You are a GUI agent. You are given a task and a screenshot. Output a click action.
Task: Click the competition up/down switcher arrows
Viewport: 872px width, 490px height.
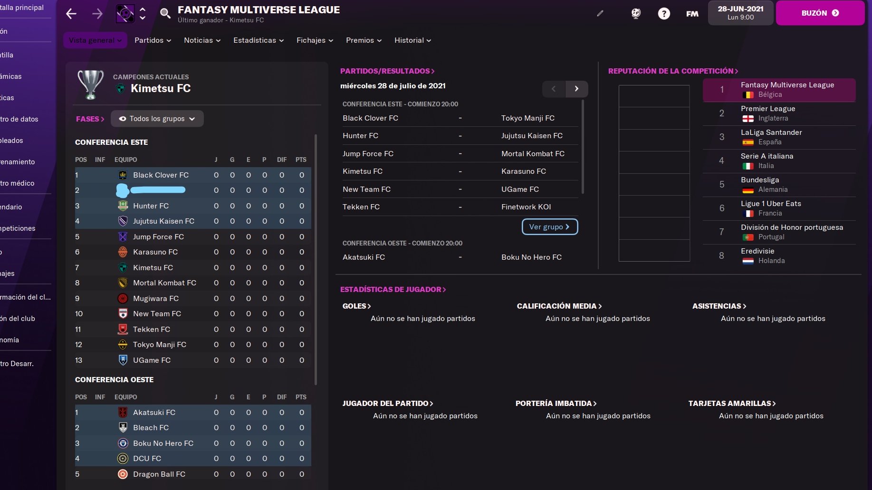[x=143, y=14]
